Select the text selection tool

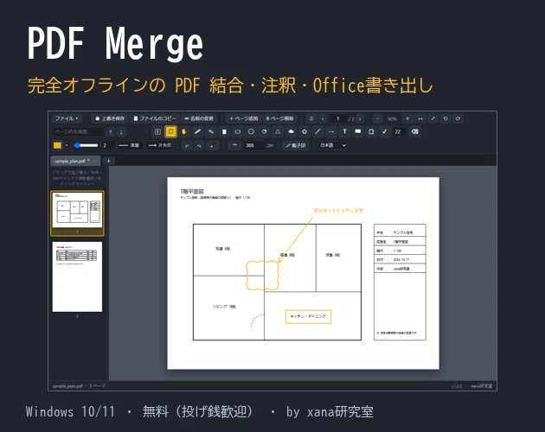pos(157,131)
